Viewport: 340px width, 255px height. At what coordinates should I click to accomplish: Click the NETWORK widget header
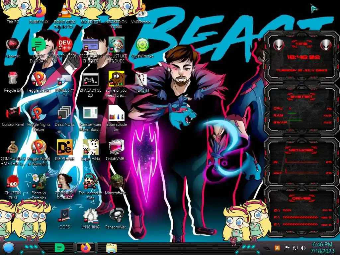pyautogui.click(x=301, y=150)
